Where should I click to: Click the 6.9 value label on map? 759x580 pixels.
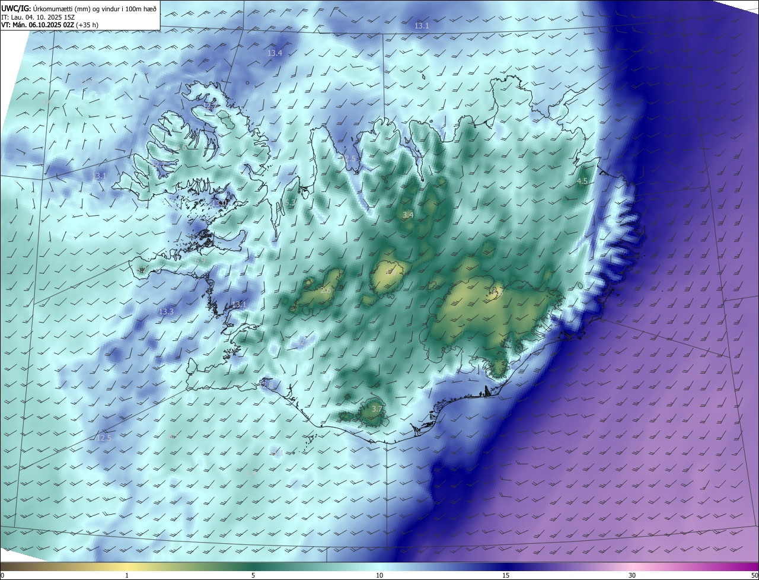(200, 260)
